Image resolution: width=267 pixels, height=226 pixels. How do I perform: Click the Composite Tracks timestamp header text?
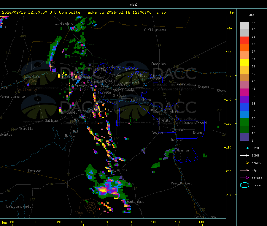(x=84, y=12)
